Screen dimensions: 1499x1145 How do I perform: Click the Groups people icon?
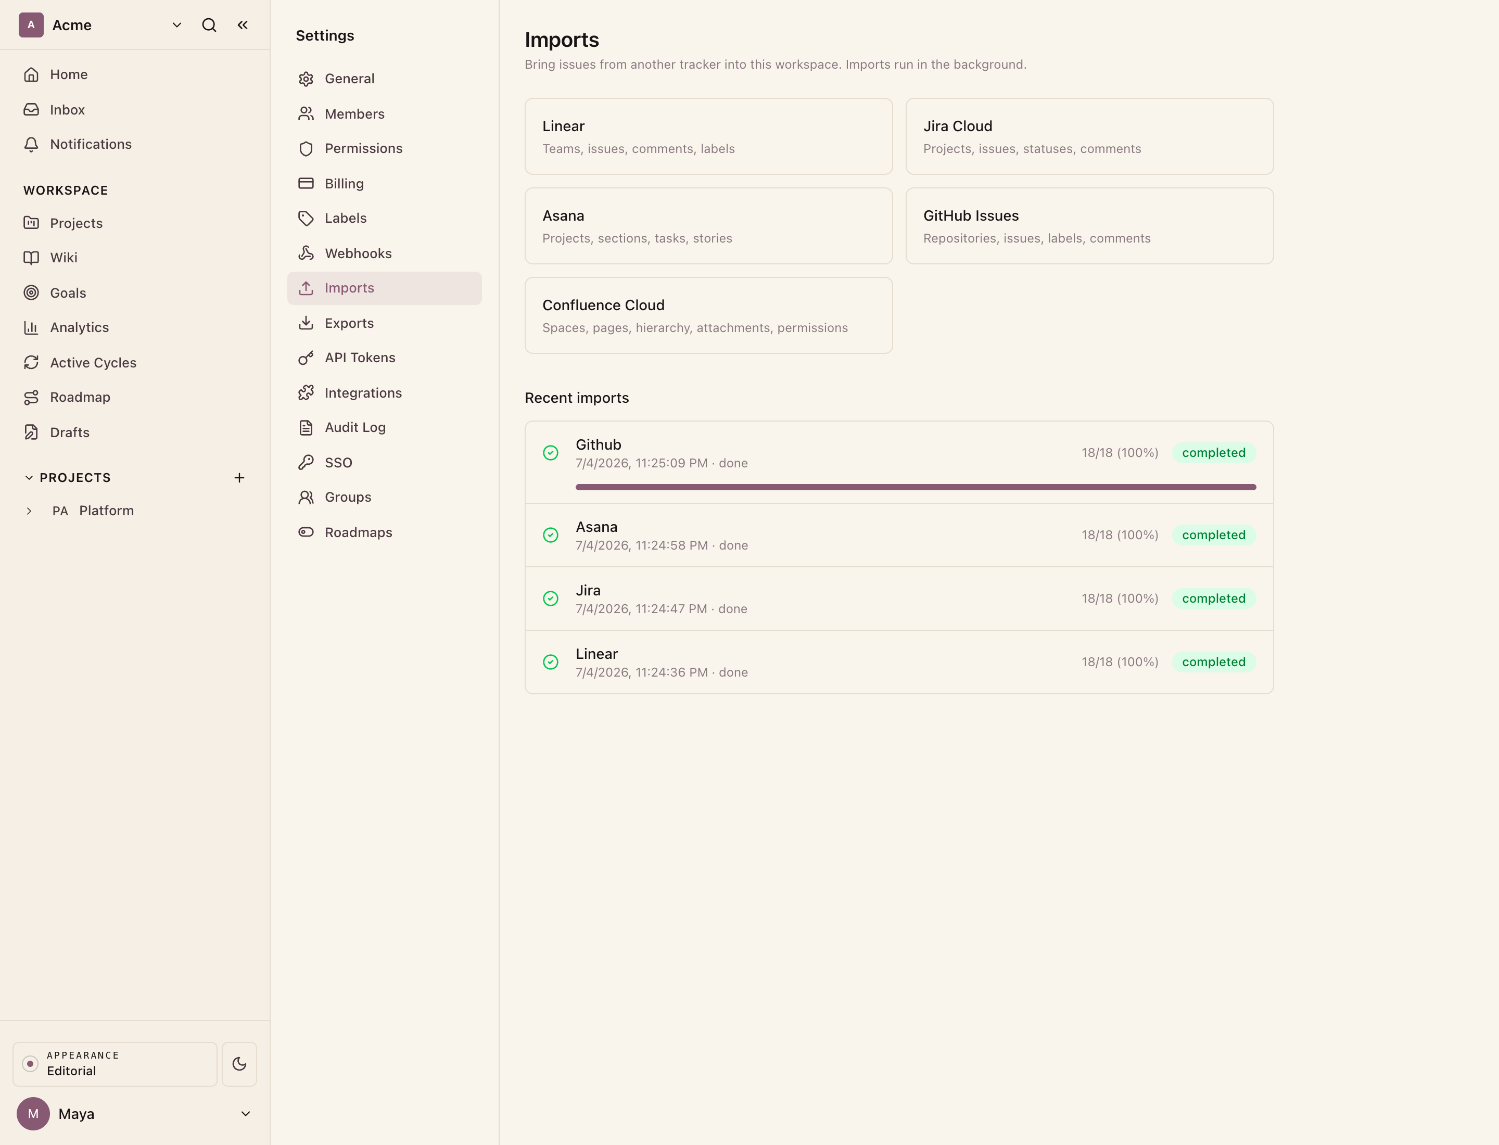pyautogui.click(x=306, y=498)
